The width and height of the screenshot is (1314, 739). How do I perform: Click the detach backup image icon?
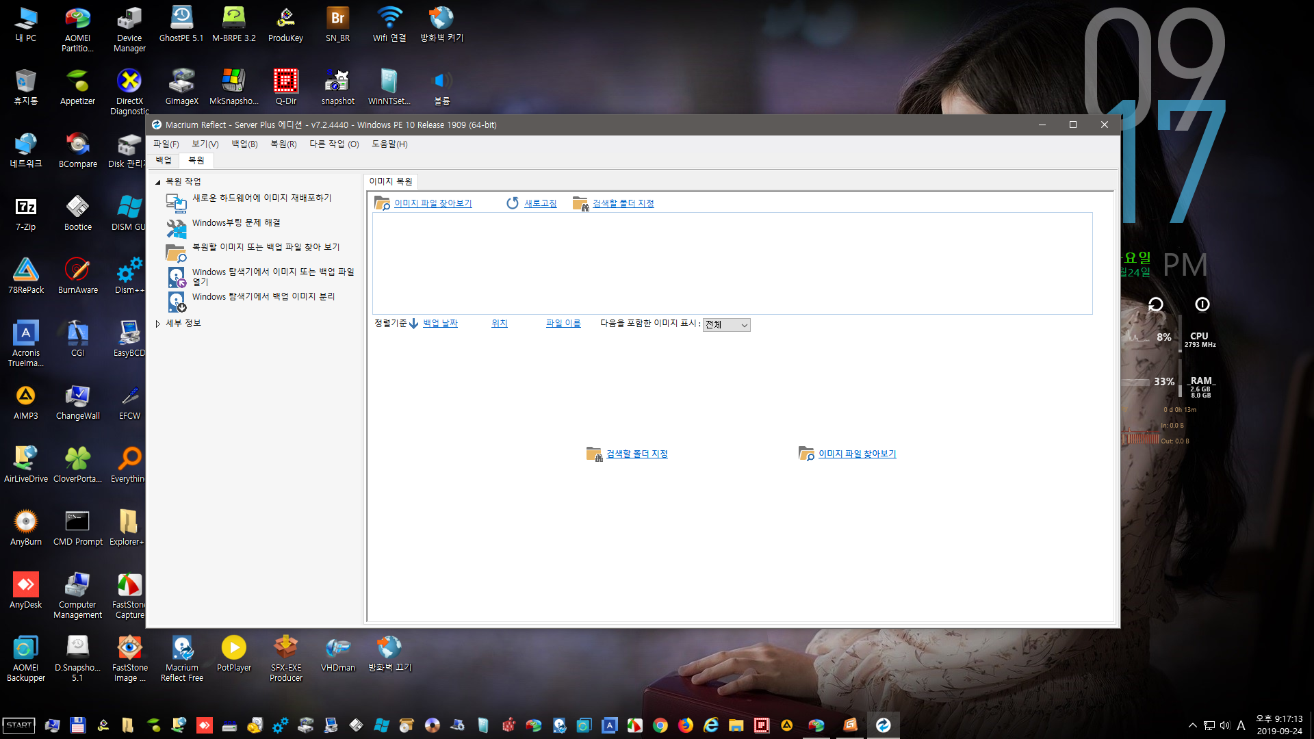[x=177, y=302]
